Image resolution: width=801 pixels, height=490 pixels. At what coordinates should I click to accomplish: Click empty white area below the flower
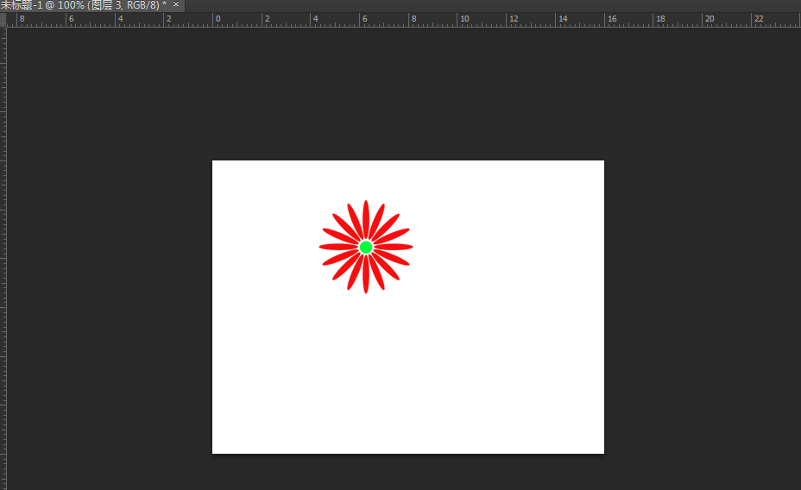[366, 371]
